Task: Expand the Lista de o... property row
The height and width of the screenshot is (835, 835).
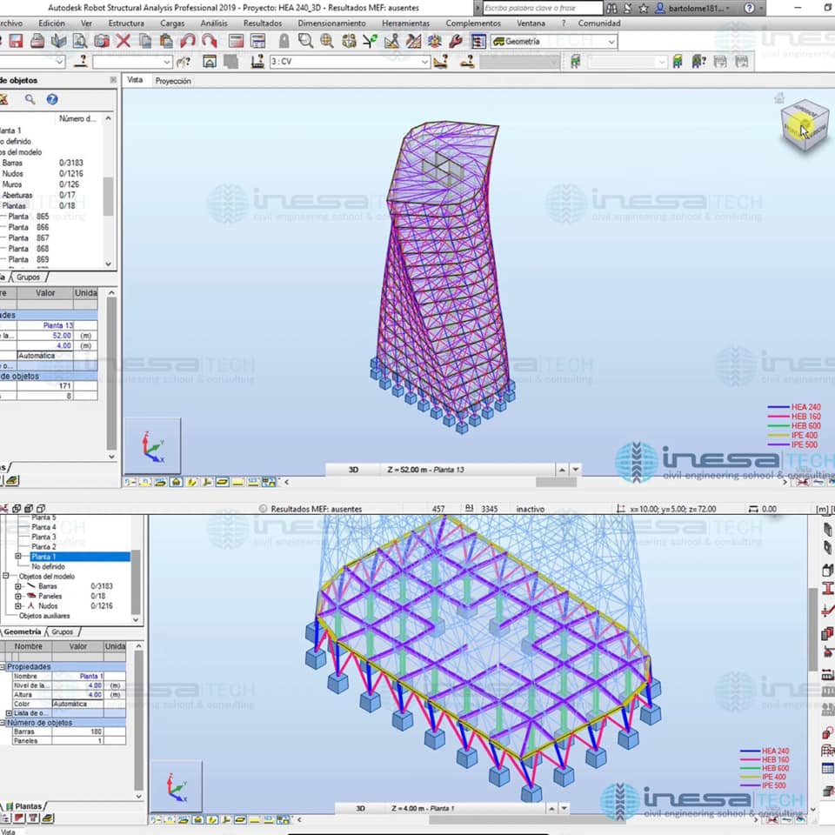Action: coord(9,713)
